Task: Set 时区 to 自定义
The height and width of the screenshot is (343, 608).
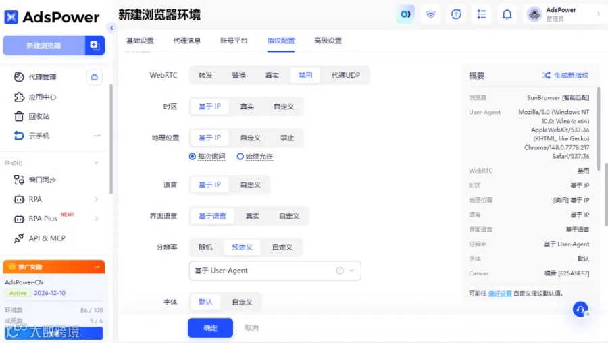Action: [284, 107]
